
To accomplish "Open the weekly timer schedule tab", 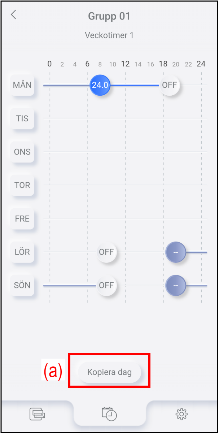I will pos(109,413).
